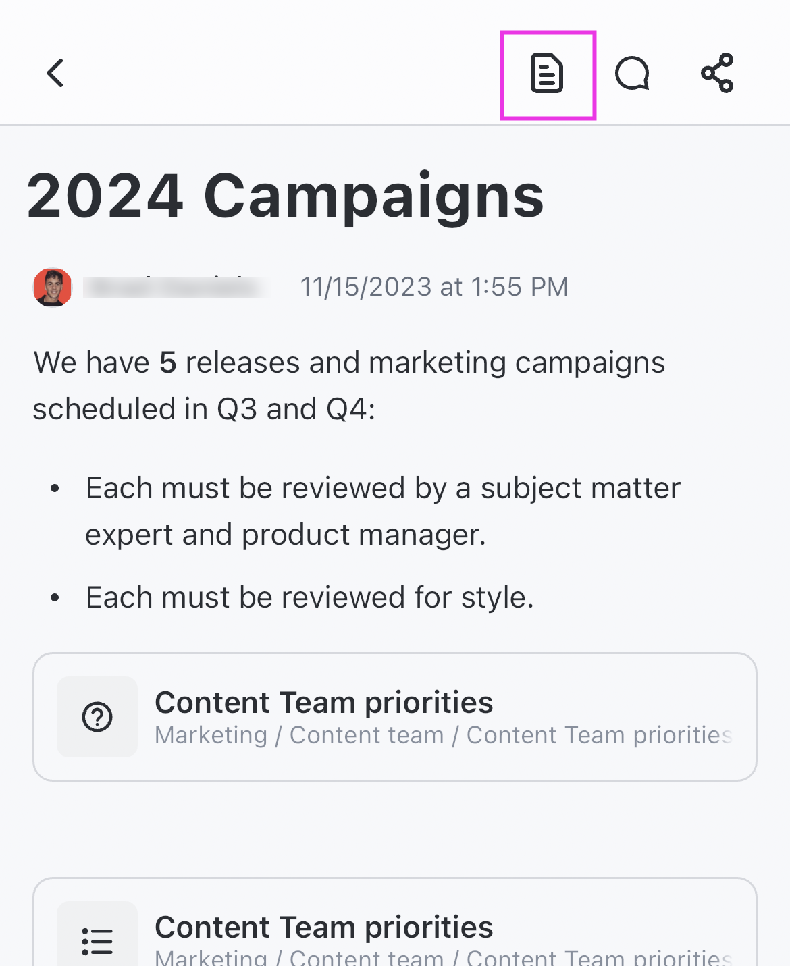Screen dimensions: 790x966
Task: Click the 2024 Campaigns page title
Action: tap(285, 196)
